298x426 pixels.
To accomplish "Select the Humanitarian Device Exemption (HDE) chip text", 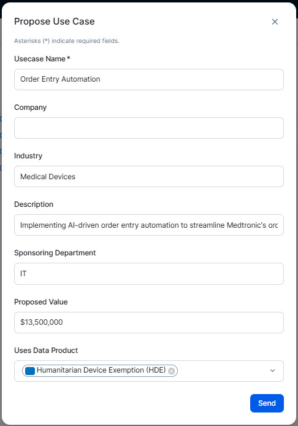I will (101, 370).
